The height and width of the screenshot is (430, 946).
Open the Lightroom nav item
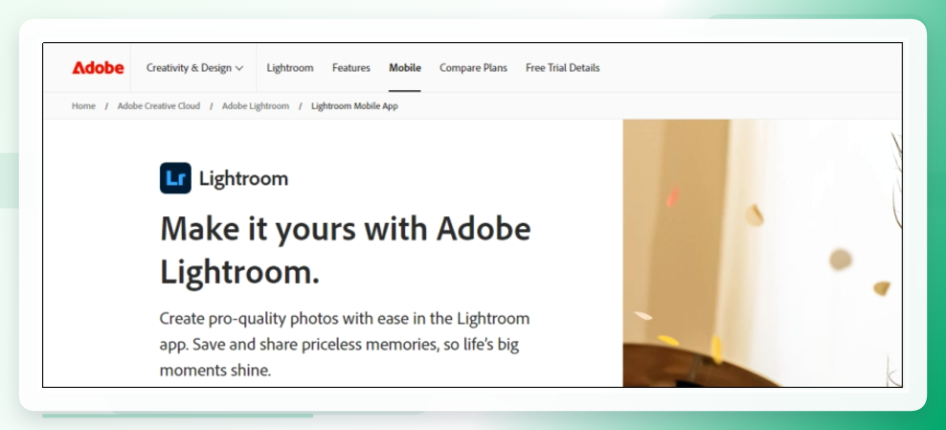click(x=290, y=68)
